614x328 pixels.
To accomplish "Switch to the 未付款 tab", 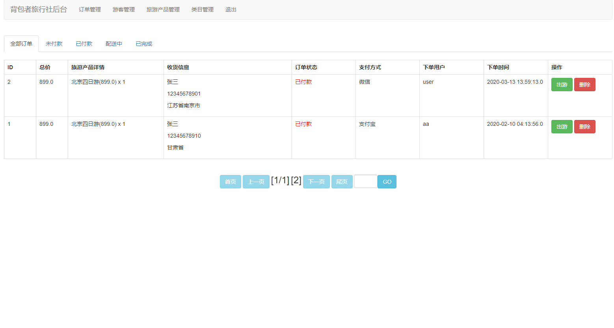I will (x=54, y=44).
